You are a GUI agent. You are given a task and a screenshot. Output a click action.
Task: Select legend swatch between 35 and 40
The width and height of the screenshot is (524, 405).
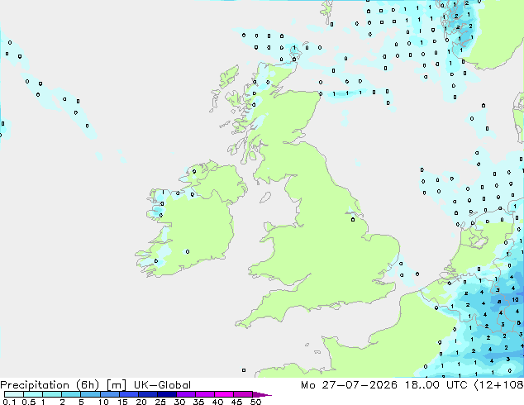pos(205,394)
